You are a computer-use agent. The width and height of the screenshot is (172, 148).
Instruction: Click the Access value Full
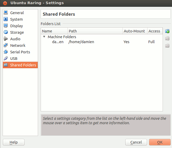pyautogui.click(x=151, y=42)
